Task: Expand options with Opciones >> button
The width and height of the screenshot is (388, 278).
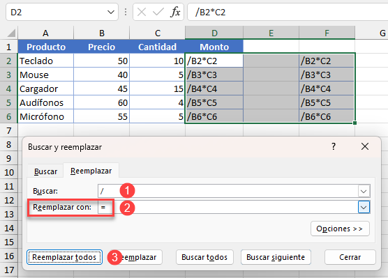Action: point(340,229)
